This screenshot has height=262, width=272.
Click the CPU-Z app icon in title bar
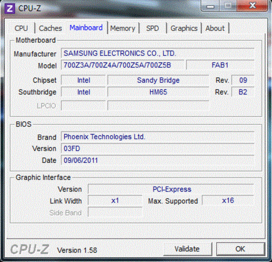pyautogui.click(x=10, y=8)
